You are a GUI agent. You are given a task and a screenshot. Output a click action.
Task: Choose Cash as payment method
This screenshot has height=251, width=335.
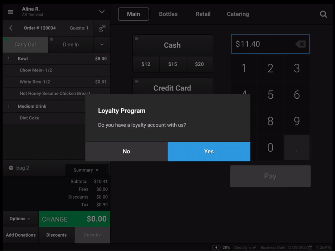point(173,45)
